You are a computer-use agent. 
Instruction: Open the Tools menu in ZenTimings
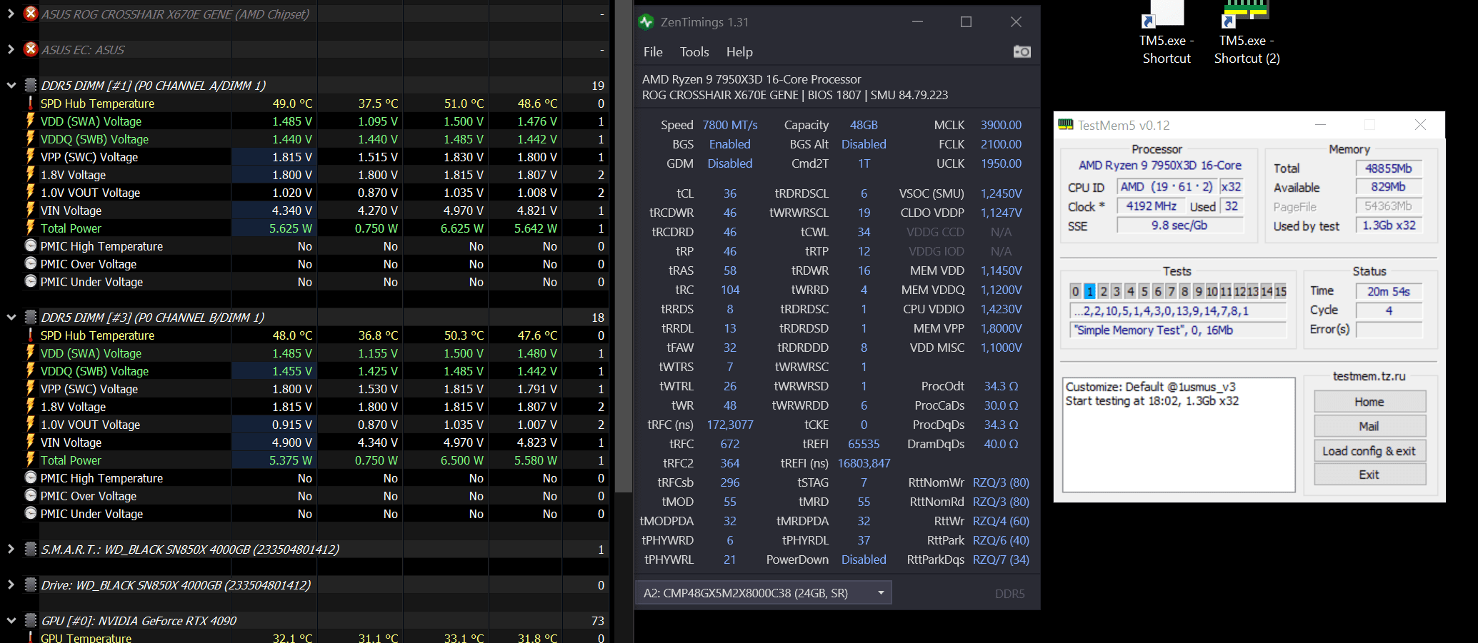(x=694, y=52)
